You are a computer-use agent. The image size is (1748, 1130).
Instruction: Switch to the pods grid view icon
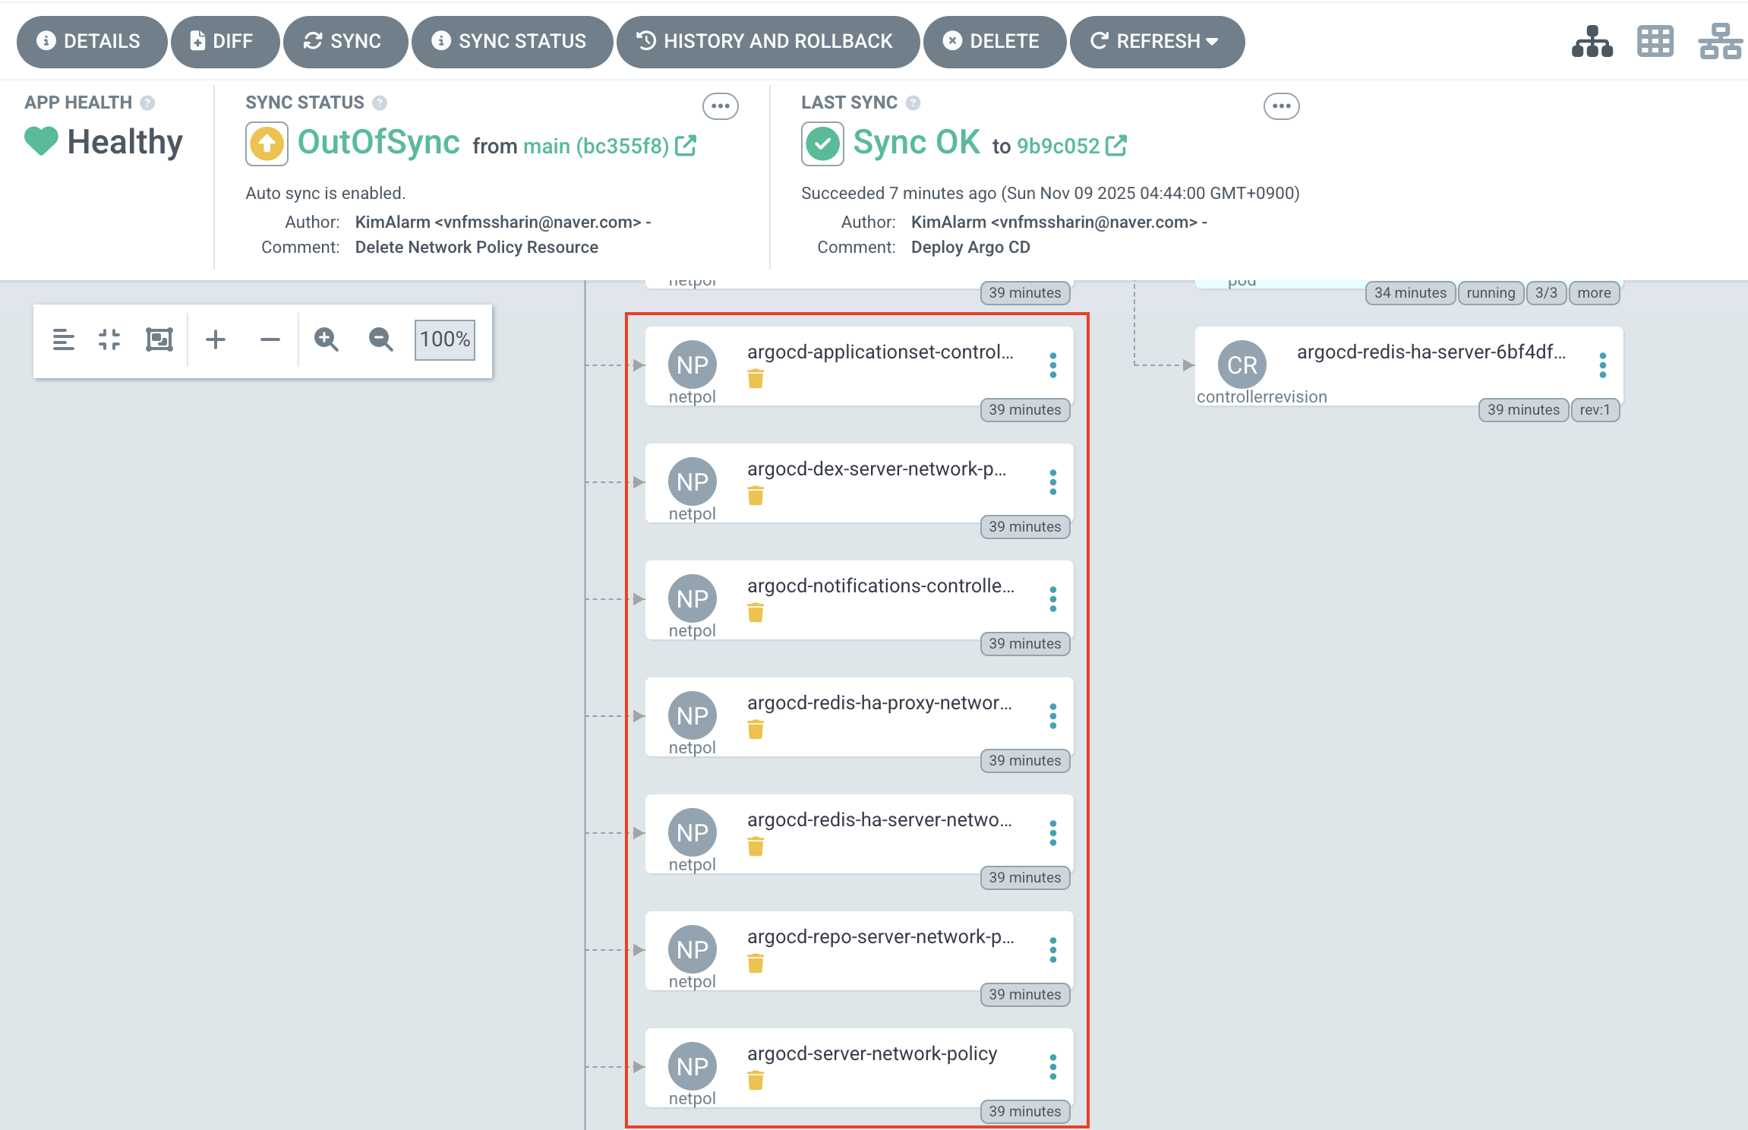tap(1655, 41)
